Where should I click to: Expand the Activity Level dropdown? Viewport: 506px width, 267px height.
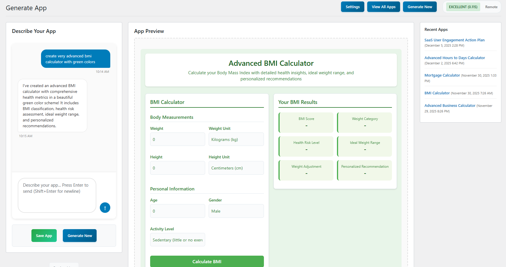[177, 240]
